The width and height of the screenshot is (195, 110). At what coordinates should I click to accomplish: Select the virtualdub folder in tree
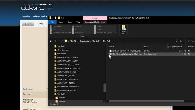[61, 54]
